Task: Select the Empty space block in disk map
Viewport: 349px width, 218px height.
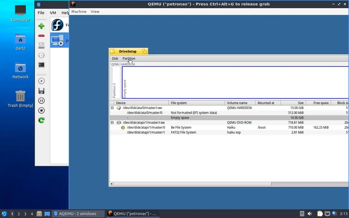Action: coord(235,82)
